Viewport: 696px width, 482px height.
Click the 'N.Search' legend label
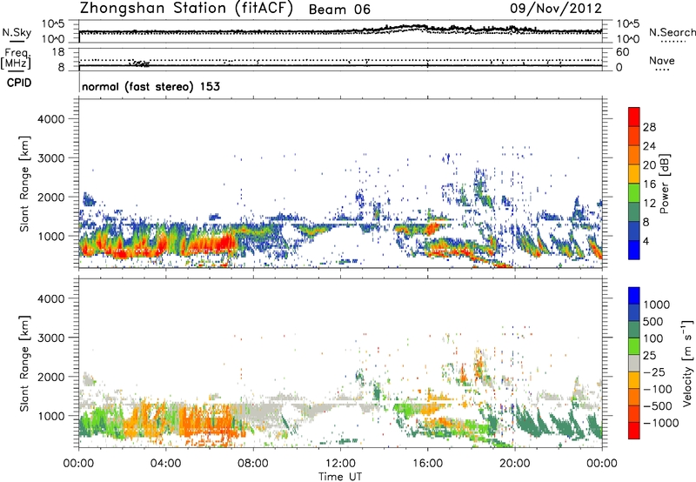click(673, 32)
